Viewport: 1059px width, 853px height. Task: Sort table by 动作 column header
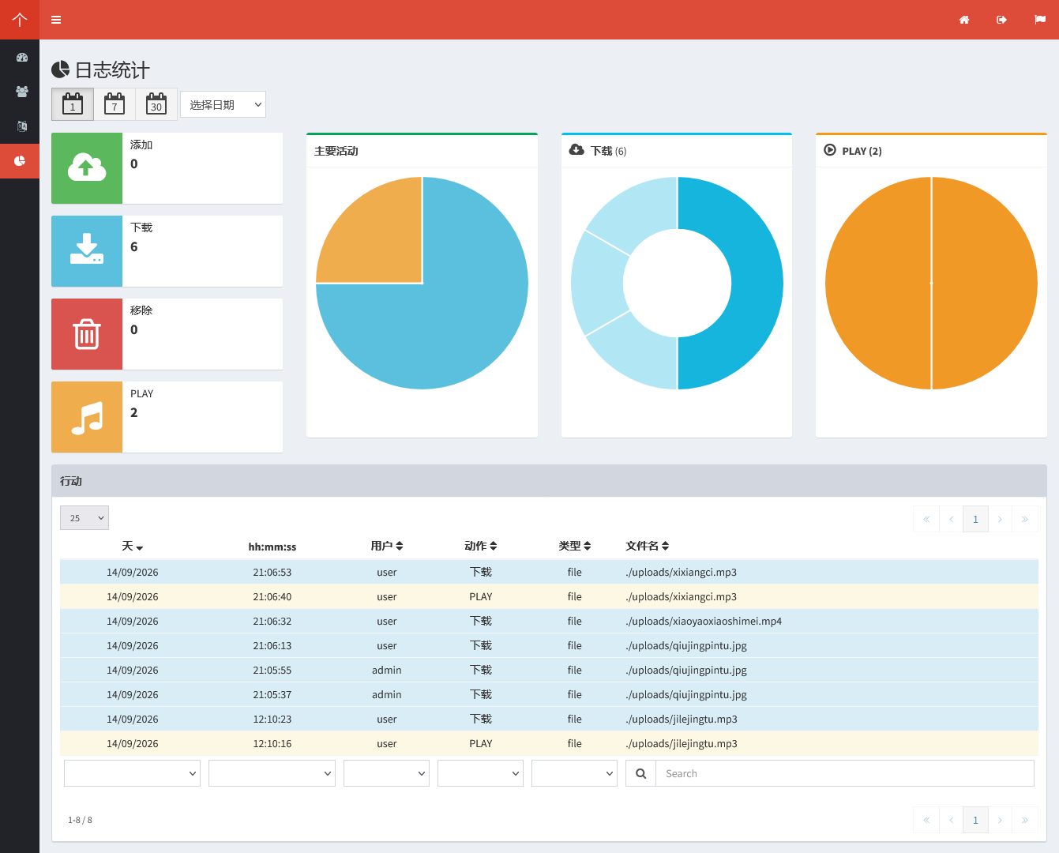481,546
